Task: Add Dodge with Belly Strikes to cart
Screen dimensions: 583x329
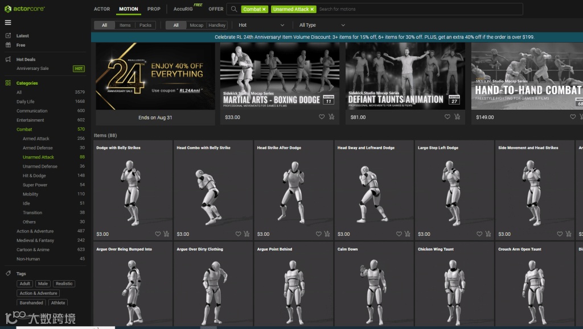Action: coord(166,234)
